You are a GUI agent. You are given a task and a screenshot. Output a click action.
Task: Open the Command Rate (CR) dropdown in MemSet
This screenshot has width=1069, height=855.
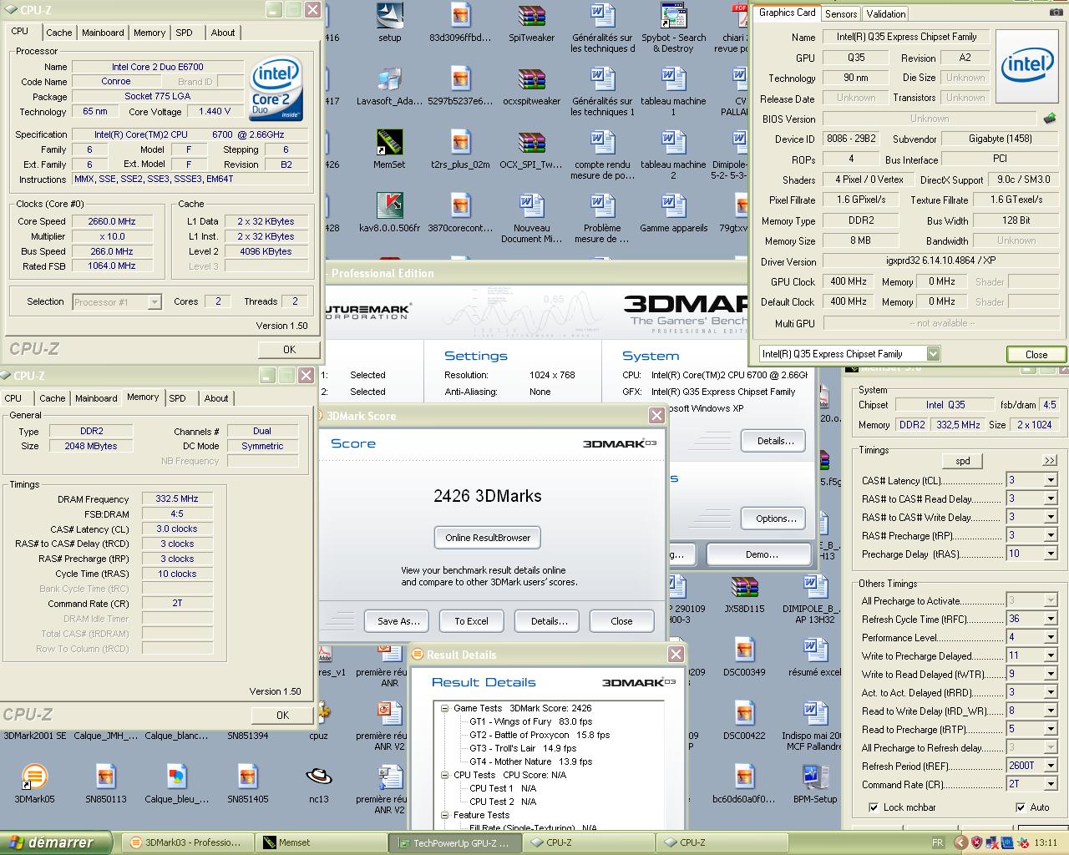click(1051, 784)
